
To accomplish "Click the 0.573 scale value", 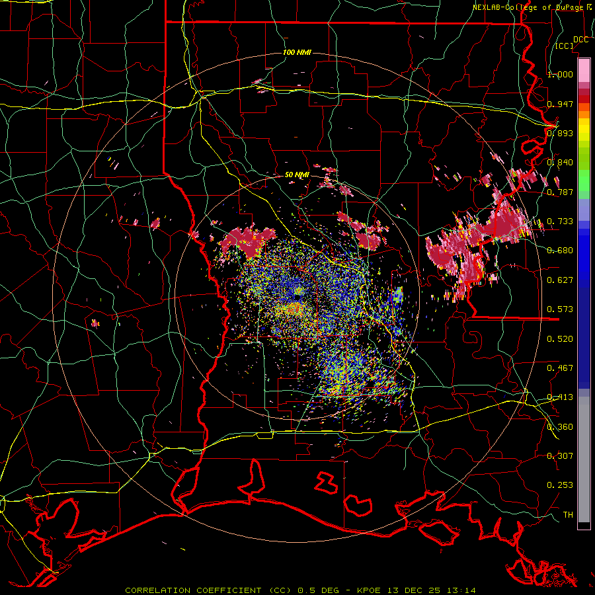I will (x=560, y=309).
